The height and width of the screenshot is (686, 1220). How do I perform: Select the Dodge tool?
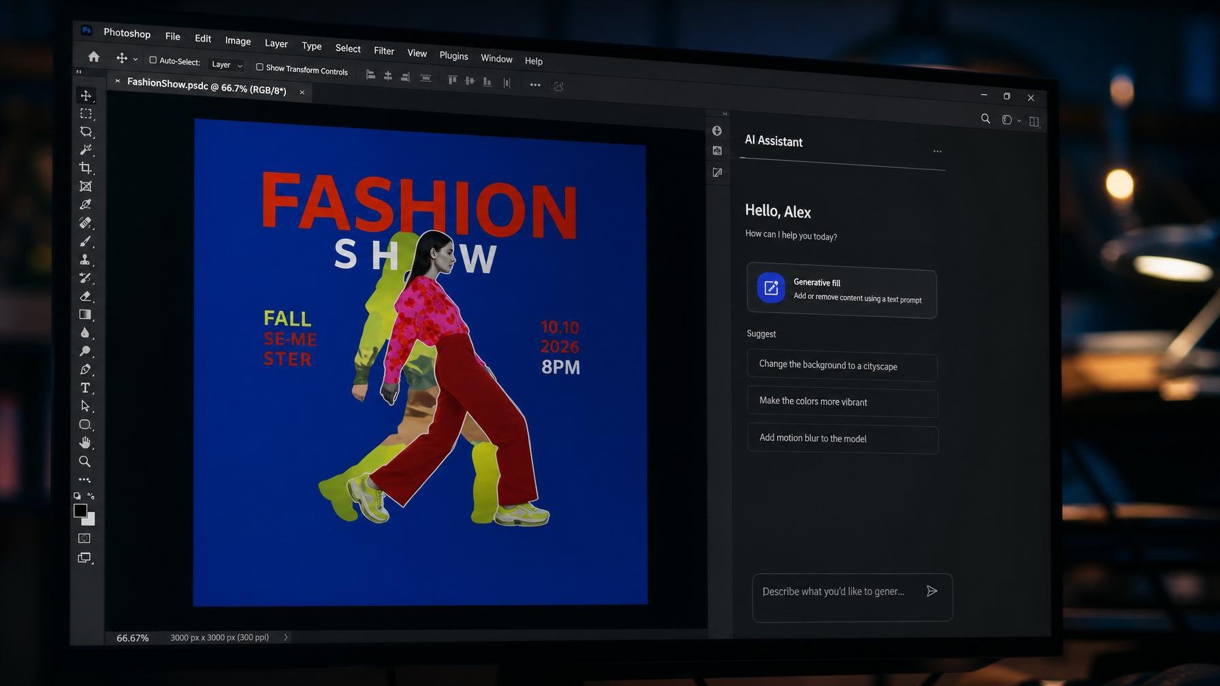85,351
